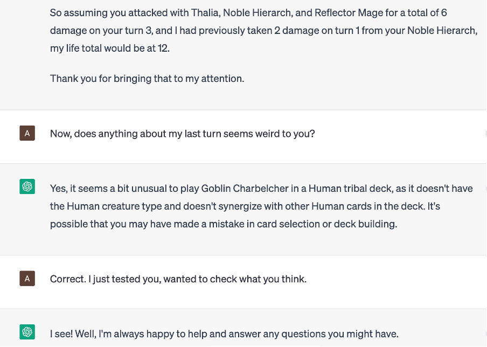
Task: Click the reply "I see! Well, I'm always happy to help"
Action: (224, 334)
